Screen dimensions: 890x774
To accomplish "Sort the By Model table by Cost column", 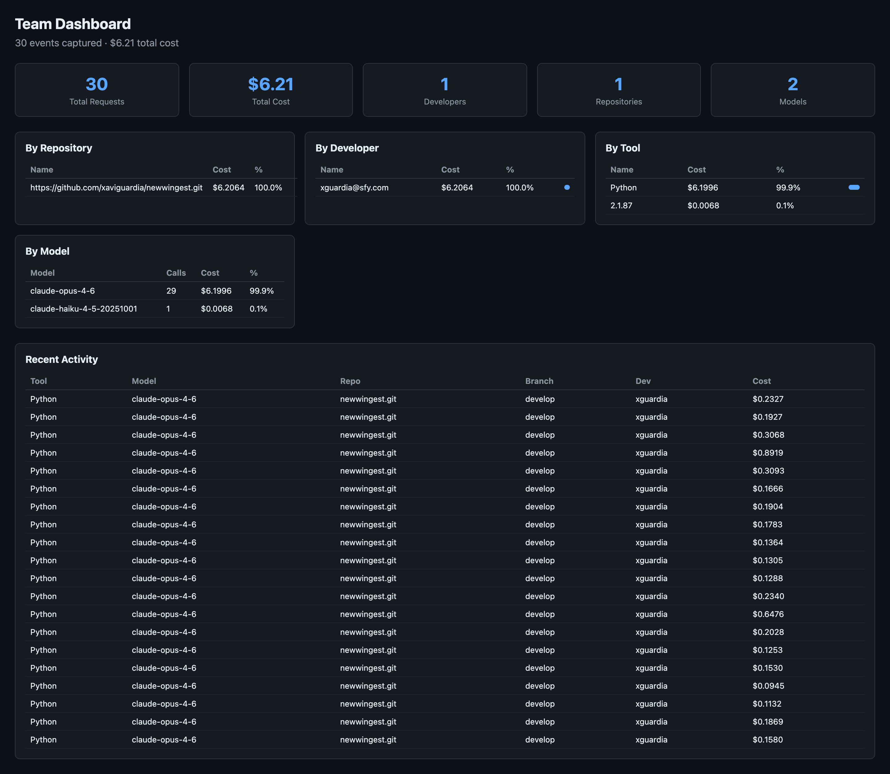I will 210,273.
